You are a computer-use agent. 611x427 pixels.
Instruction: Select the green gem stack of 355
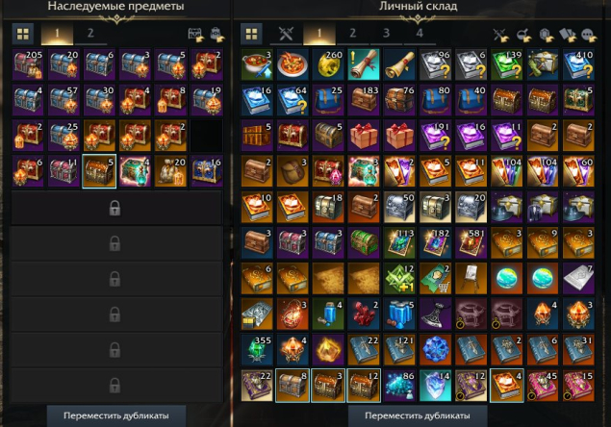tap(257, 350)
